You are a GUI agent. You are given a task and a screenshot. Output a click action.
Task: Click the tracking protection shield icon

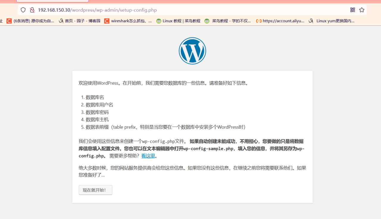[x=23, y=10]
